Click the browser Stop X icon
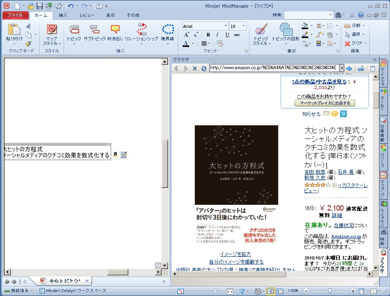This screenshot has width=390, height=296. click(195, 68)
